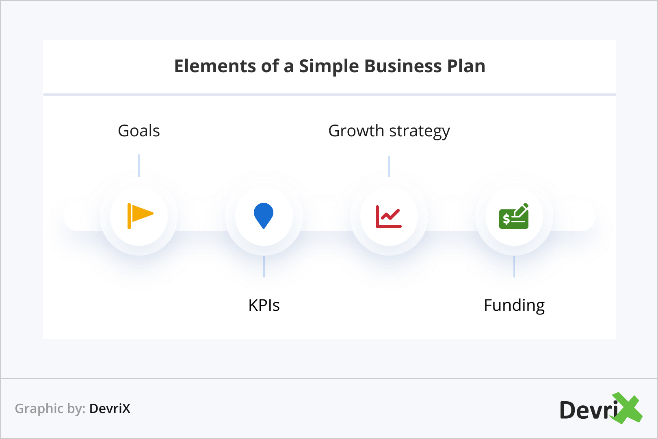Image resolution: width=658 pixels, height=439 pixels.
Task: Click the Funding label
Action: pos(514,305)
